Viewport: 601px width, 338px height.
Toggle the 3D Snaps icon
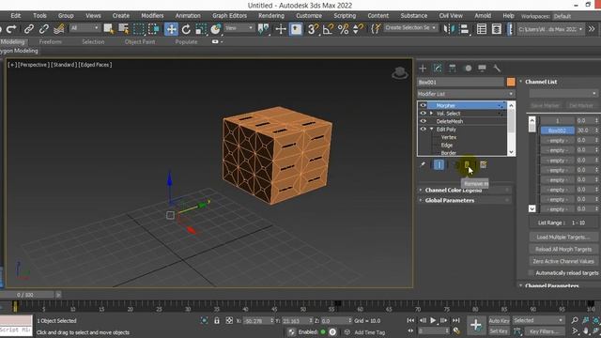click(313, 29)
